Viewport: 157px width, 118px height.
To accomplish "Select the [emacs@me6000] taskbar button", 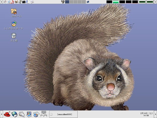I will [63, 114].
